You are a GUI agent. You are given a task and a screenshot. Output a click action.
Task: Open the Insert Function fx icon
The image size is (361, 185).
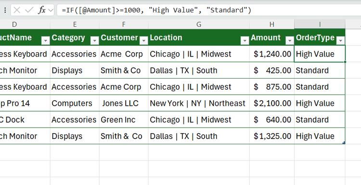click(42, 10)
